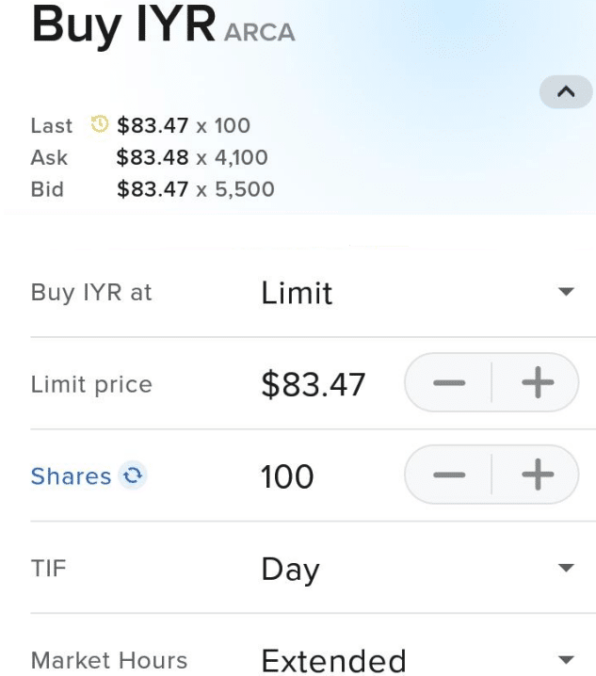Select the Extended market hours value

tap(334, 661)
